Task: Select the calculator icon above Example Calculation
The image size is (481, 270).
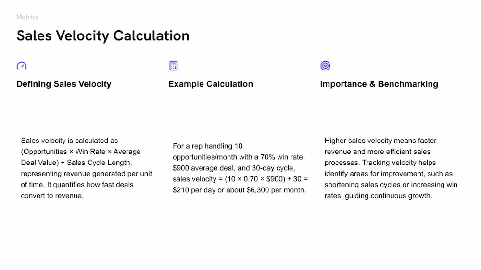Action: coord(173,66)
